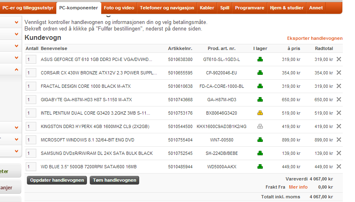Click stock icon for Gigabyte GA-H87M-HD3
The width and height of the screenshot is (355, 202).
click(x=260, y=100)
